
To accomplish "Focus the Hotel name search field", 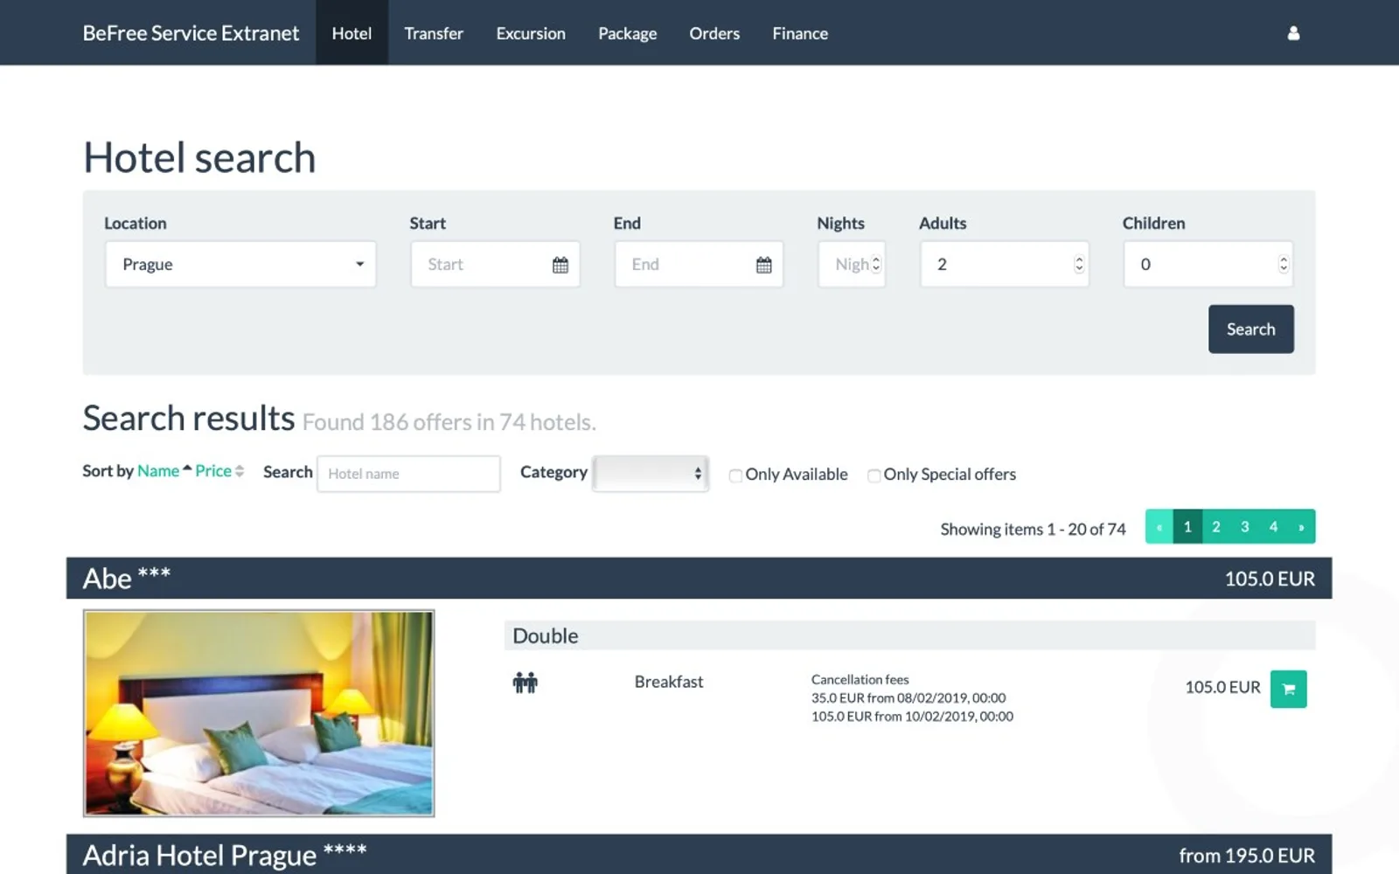I will 408,474.
